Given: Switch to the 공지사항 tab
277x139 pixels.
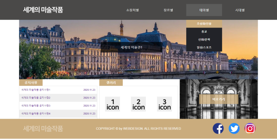Looking at the screenshot, I should tap(31, 83).
